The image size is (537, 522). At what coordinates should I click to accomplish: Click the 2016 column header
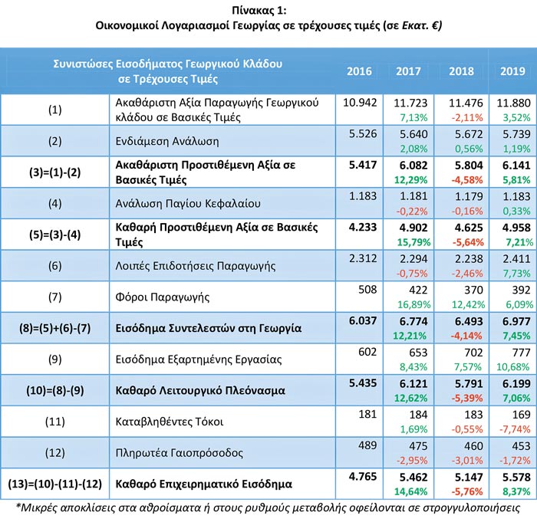tap(359, 71)
